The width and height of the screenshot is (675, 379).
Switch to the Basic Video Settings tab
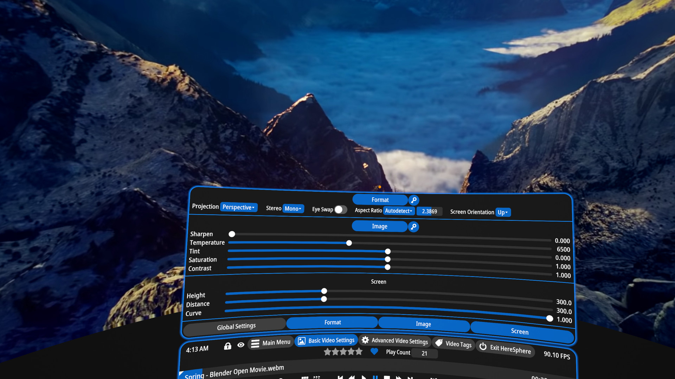326,341
